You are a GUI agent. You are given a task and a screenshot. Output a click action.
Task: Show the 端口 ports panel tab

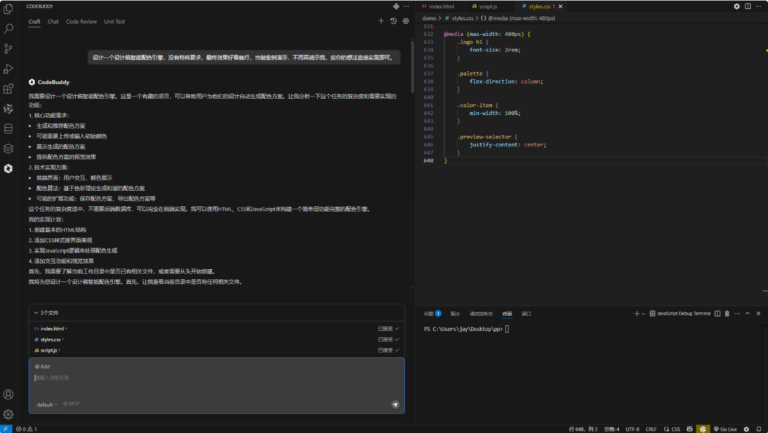[x=526, y=314]
